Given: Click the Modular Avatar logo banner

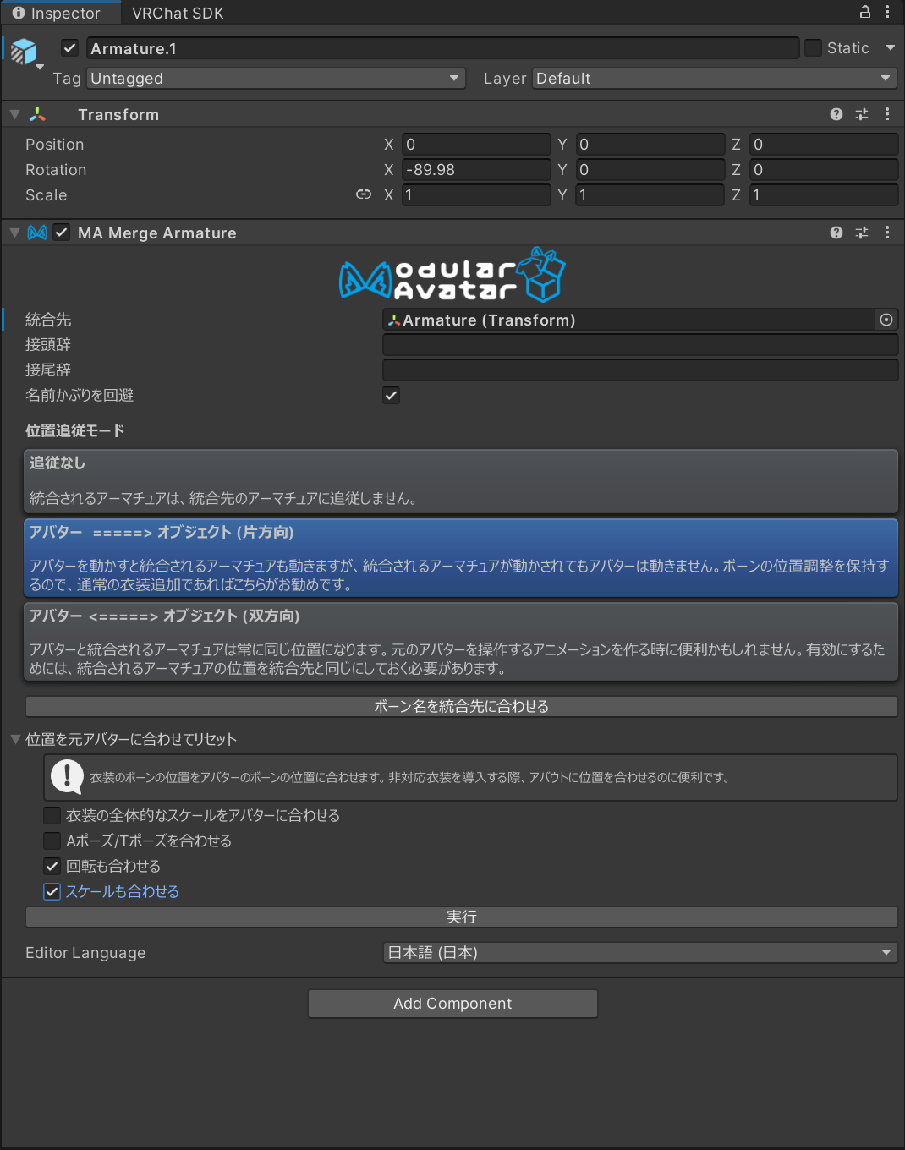Looking at the screenshot, I should (452, 276).
